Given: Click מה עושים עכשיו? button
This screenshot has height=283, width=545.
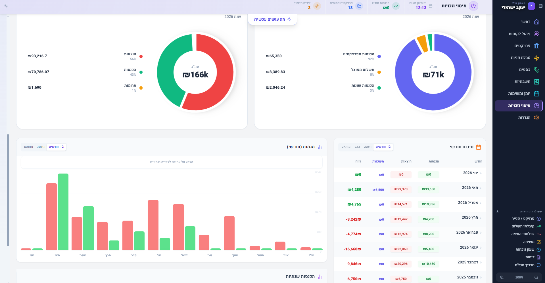Looking at the screenshot, I should (x=273, y=19).
